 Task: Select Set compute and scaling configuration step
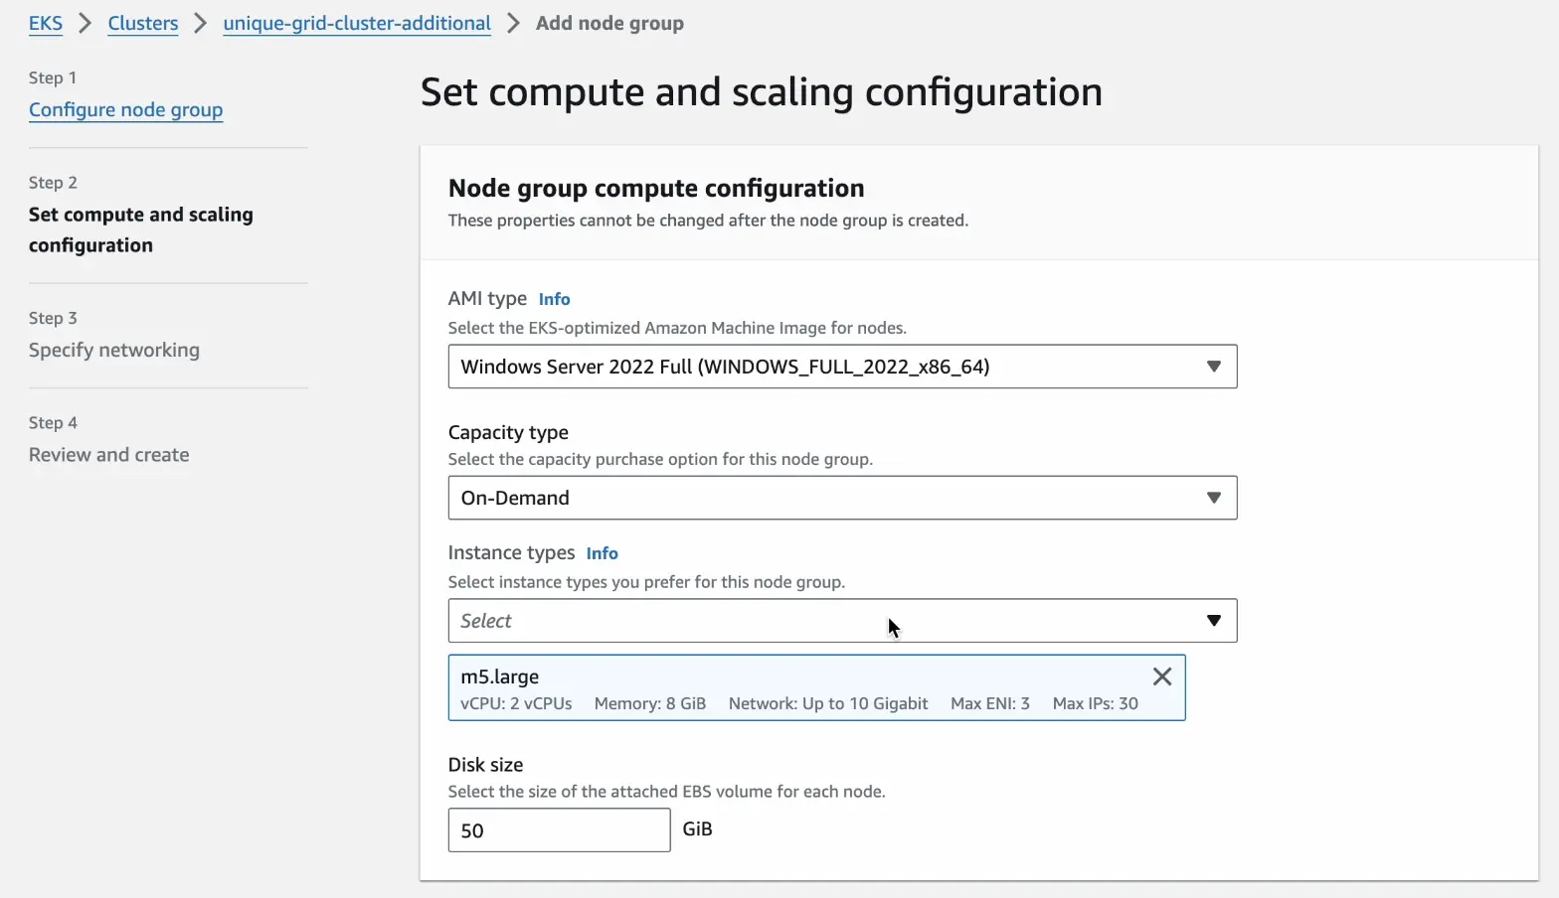(141, 229)
